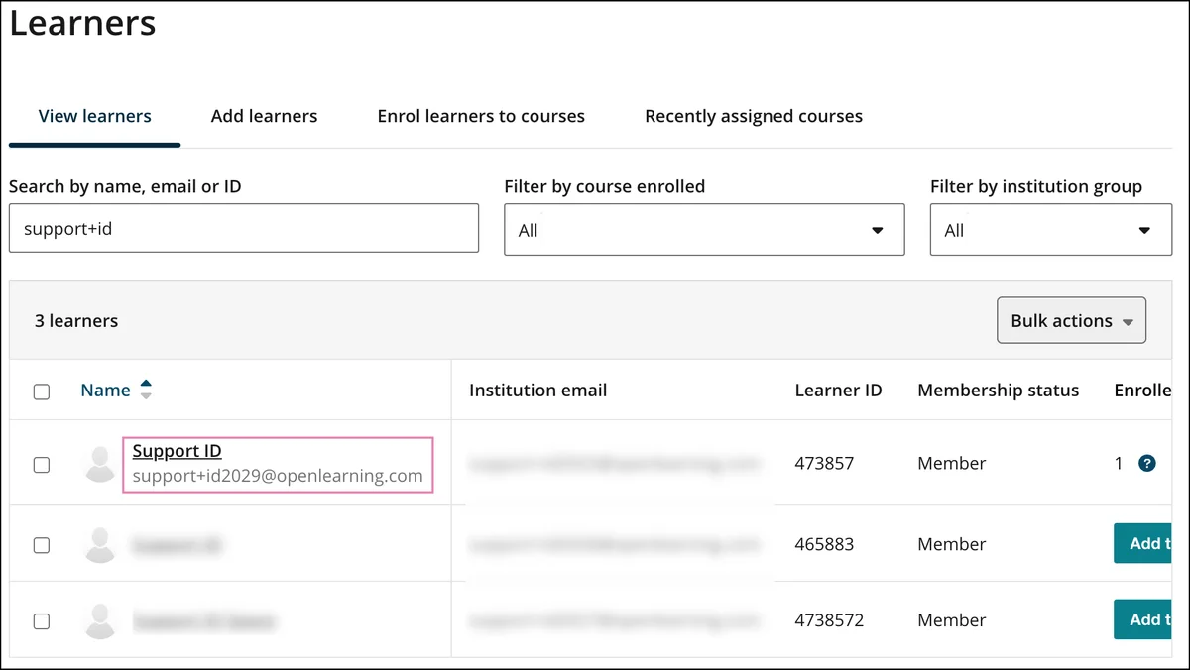The height and width of the screenshot is (670, 1190).
Task: Click the avatar of learner ID 4738572
Action: point(100,620)
